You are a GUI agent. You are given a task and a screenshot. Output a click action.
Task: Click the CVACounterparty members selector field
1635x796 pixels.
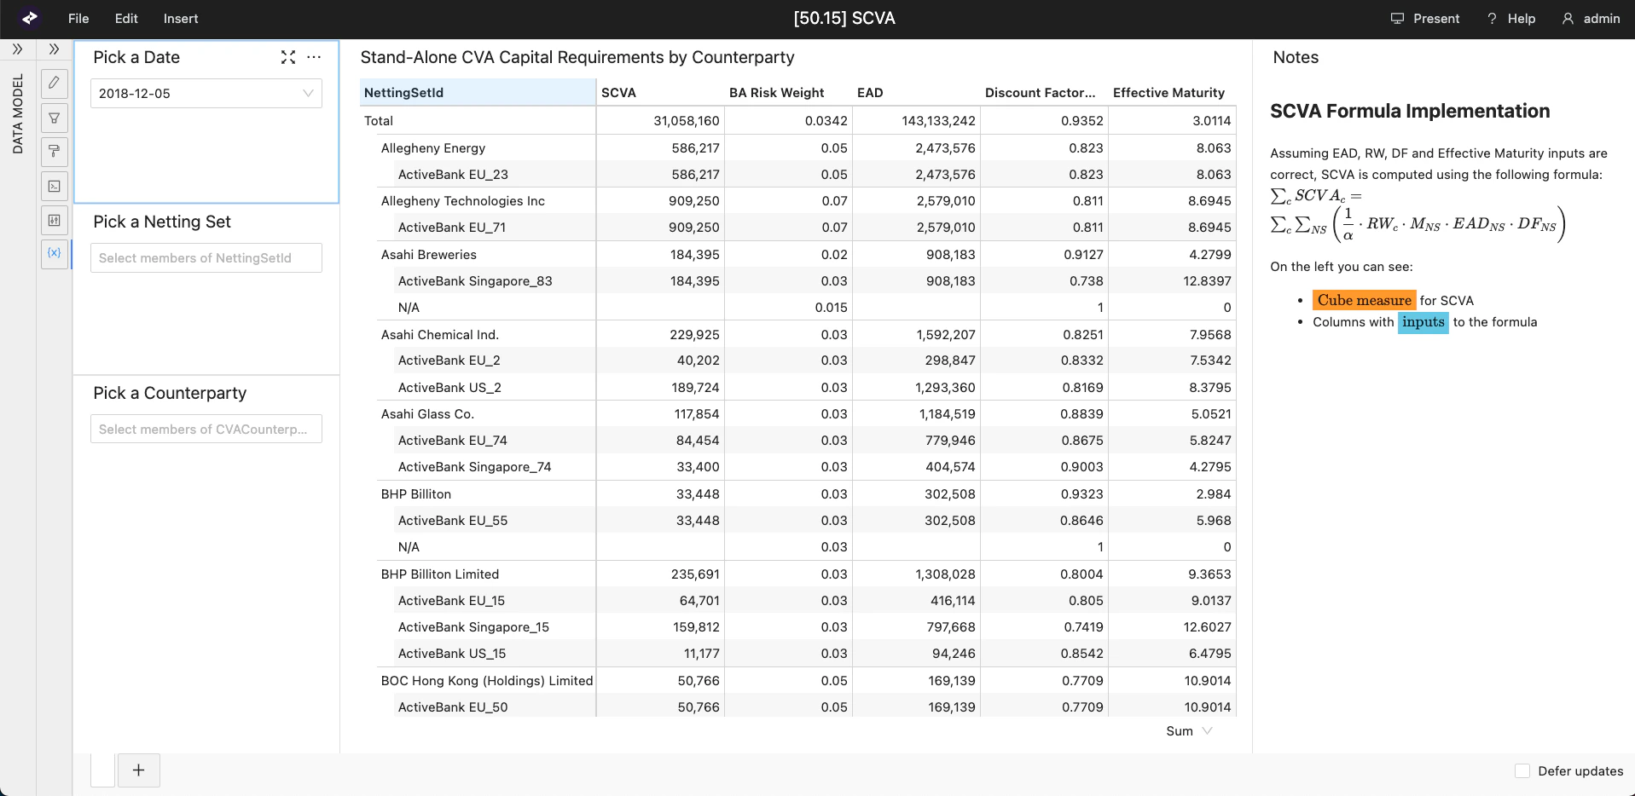coord(206,430)
